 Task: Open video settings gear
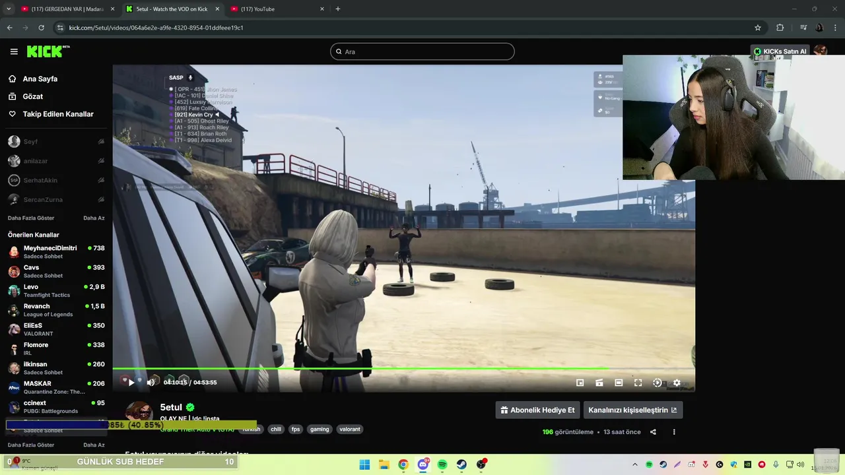[x=677, y=383]
